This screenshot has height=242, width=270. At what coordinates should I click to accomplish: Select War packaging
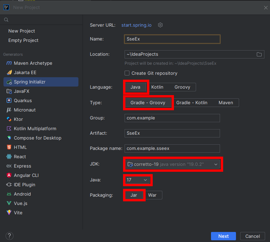click(x=152, y=195)
